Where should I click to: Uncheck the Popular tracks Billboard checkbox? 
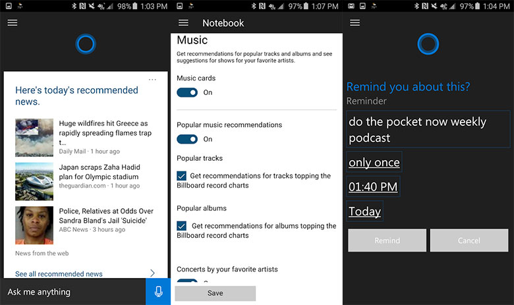tap(182, 176)
